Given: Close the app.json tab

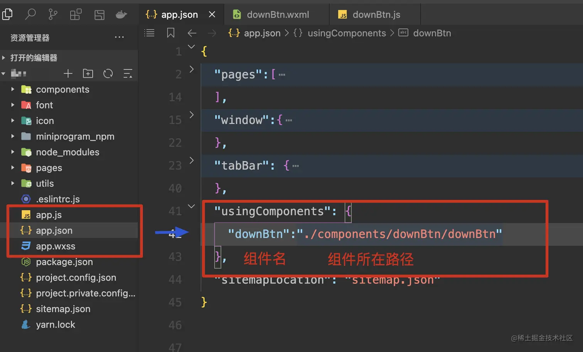Looking at the screenshot, I should point(212,14).
